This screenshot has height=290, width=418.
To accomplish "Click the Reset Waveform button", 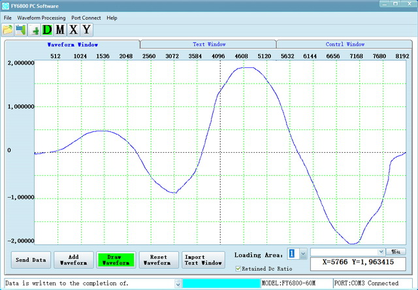I will [159, 260].
